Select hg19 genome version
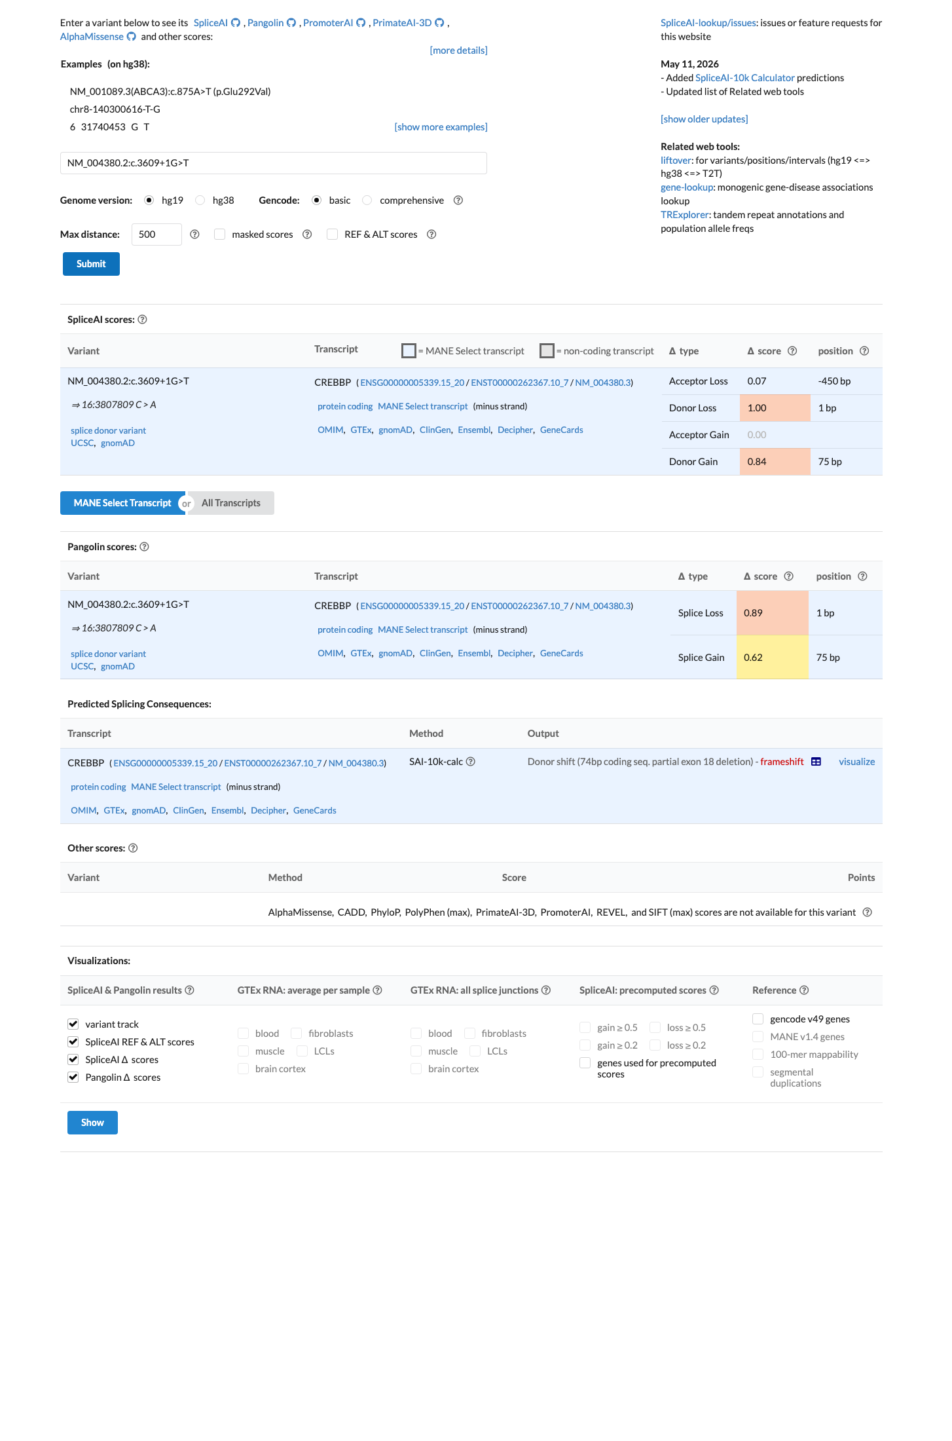This screenshot has width=952, height=1441. [x=149, y=200]
